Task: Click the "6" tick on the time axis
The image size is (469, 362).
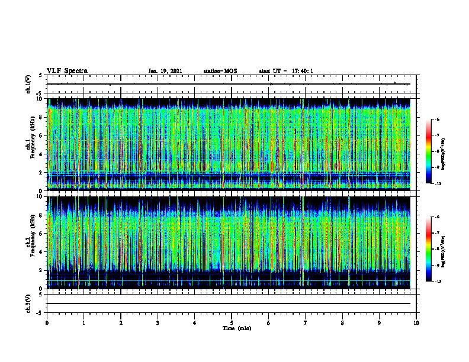Action: coord(269,323)
